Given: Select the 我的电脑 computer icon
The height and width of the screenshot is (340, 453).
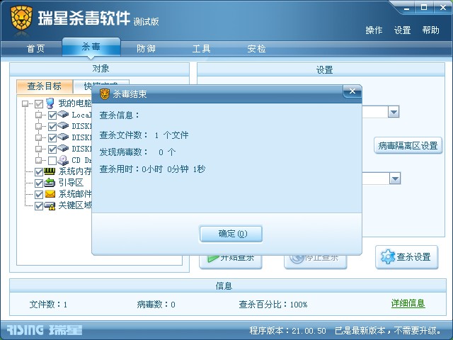Looking at the screenshot, I should point(50,103).
